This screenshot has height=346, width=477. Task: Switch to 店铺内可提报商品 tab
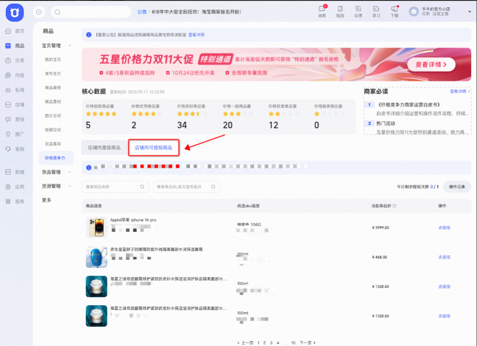[x=154, y=148]
